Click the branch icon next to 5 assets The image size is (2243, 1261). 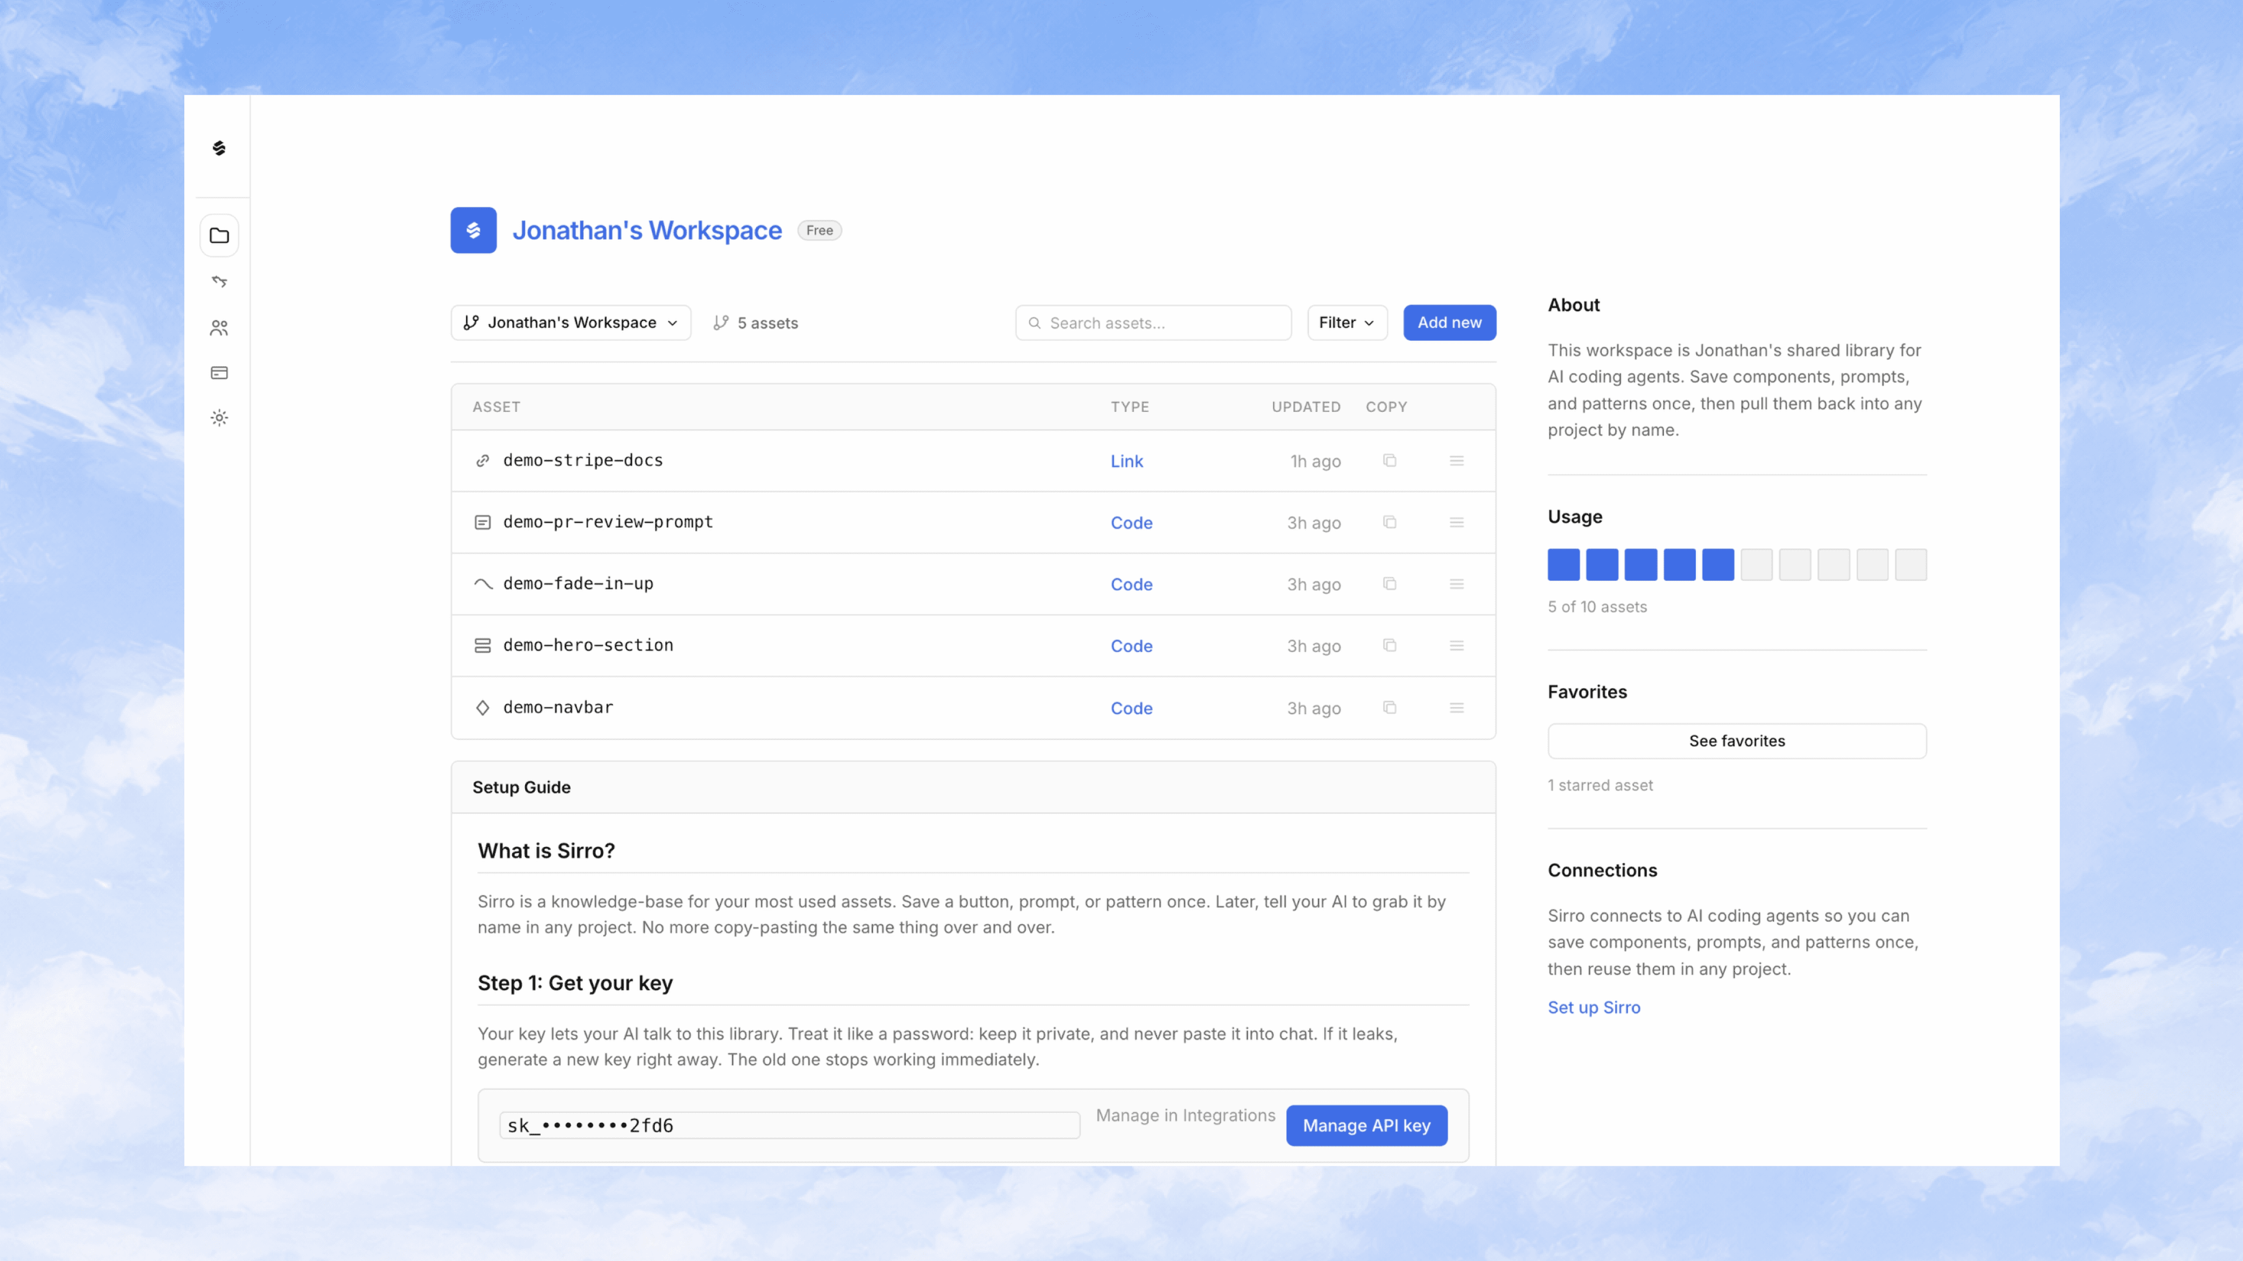point(721,323)
